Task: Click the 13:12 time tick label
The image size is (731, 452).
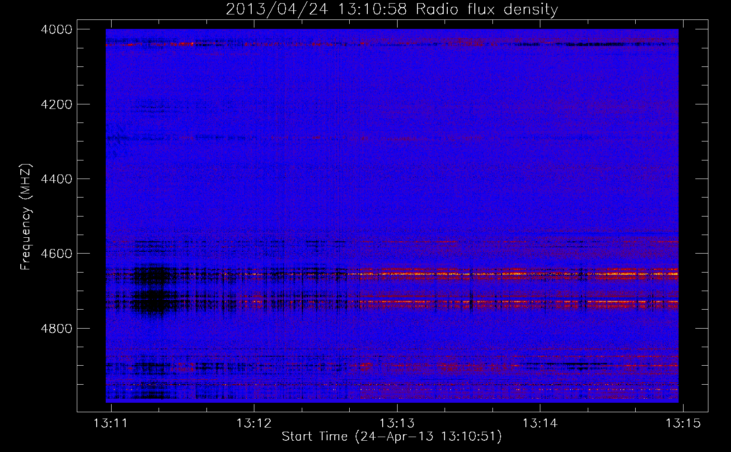Action: 254,423
